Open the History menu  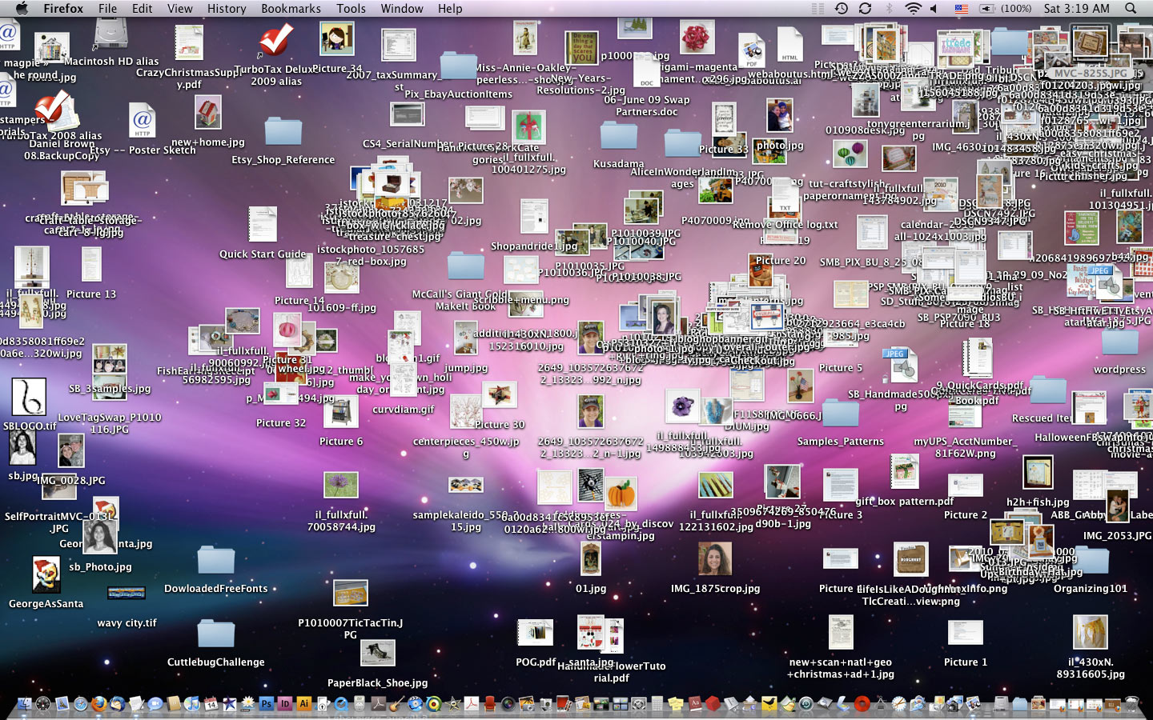tap(227, 9)
